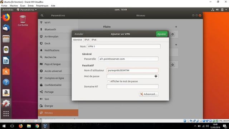Open the Files manager dock icon
This screenshot has width=229, height=129.
pyautogui.click(x=6, y=39)
